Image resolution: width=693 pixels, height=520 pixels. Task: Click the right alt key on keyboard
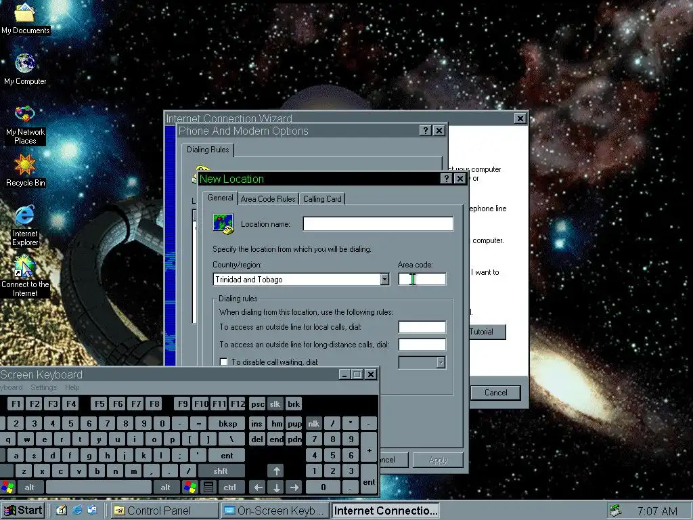(165, 487)
